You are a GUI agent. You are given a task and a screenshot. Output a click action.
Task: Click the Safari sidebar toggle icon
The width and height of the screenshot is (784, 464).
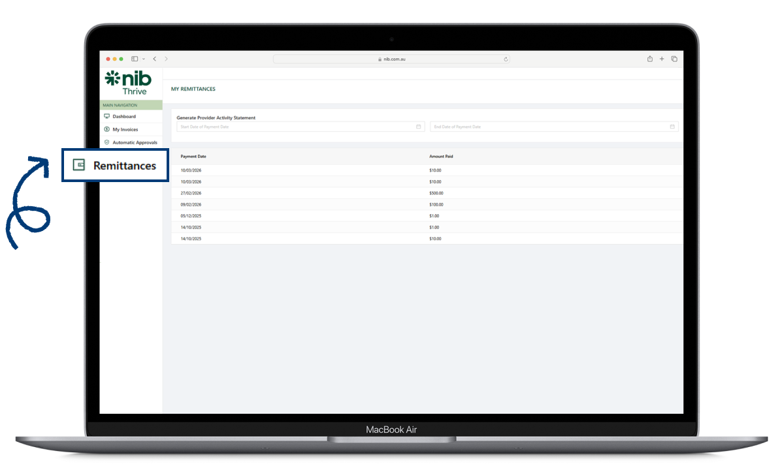(x=135, y=59)
